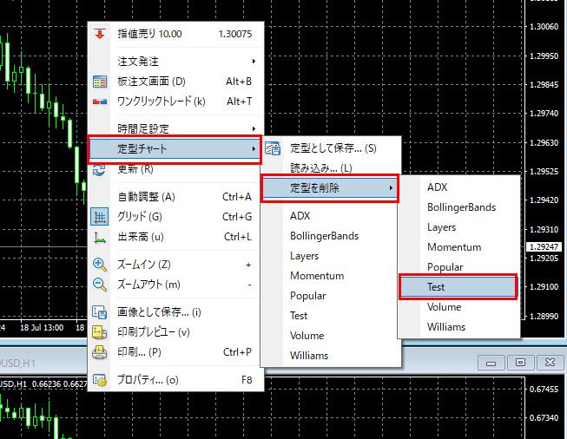This screenshot has height=439, width=567.
Task: Click the printer icon beside 印刷
Action: point(100,352)
